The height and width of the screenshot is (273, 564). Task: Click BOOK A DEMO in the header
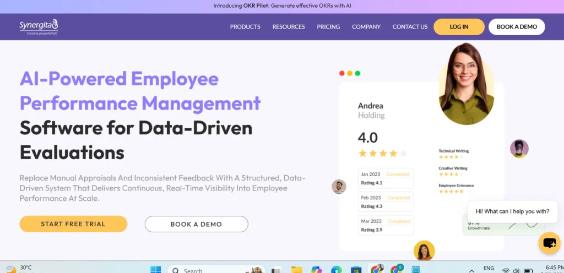point(517,27)
